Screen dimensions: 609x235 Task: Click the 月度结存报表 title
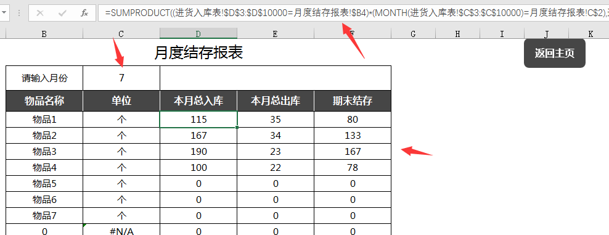click(x=198, y=53)
